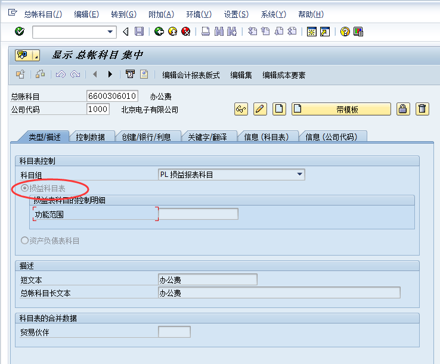Click the next account right arrow
This screenshot has width=440, height=364.
coord(110,74)
